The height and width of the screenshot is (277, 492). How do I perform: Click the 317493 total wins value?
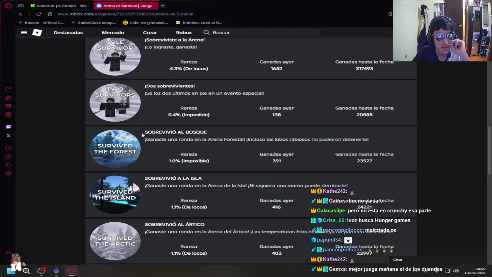tap(364, 68)
